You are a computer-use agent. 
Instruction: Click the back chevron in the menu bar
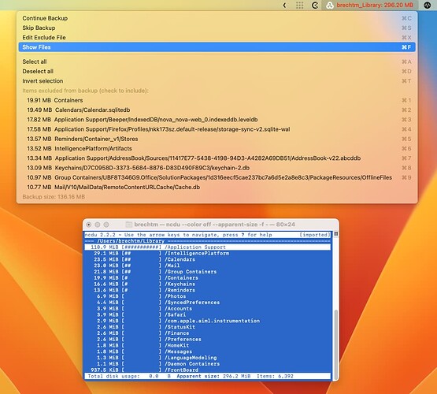pos(284,6)
